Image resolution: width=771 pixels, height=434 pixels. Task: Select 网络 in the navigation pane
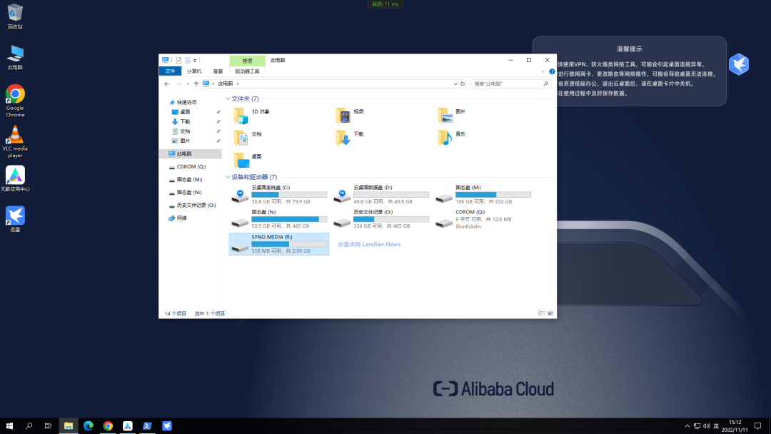(x=181, y=218)
